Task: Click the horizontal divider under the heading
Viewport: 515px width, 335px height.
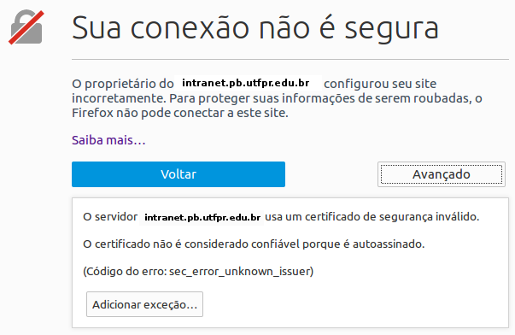Action: coord(290,60)
